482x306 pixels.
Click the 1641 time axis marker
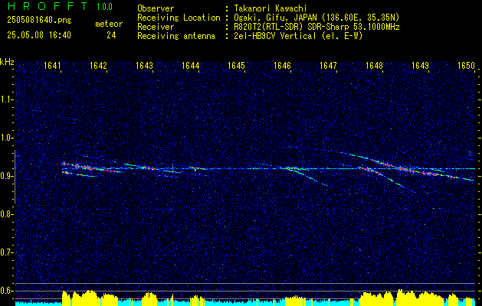coord(52,66)
